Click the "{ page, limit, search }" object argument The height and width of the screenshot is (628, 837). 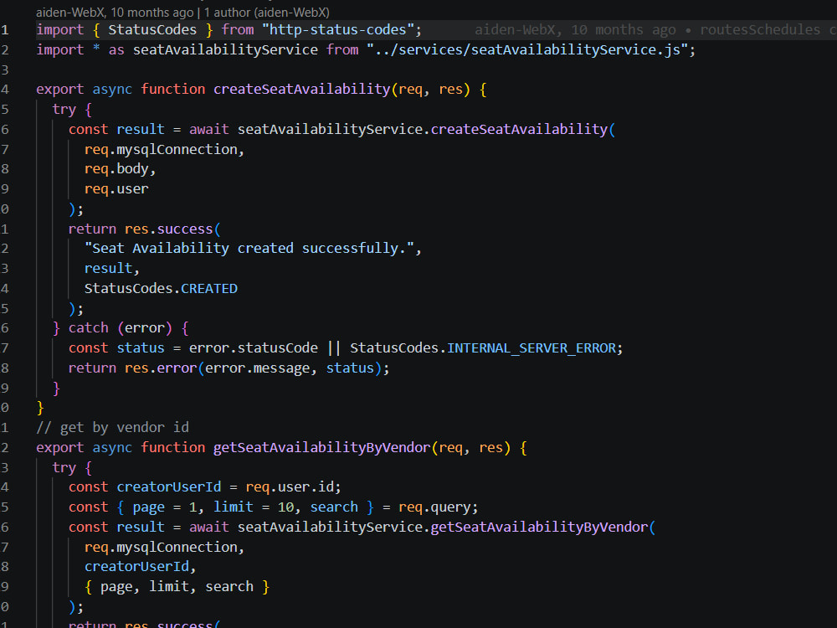pos(177,587)
